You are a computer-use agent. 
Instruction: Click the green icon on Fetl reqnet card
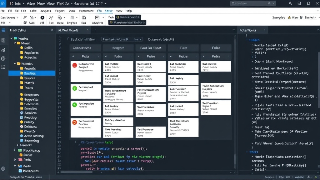click(x=75, y=88)
